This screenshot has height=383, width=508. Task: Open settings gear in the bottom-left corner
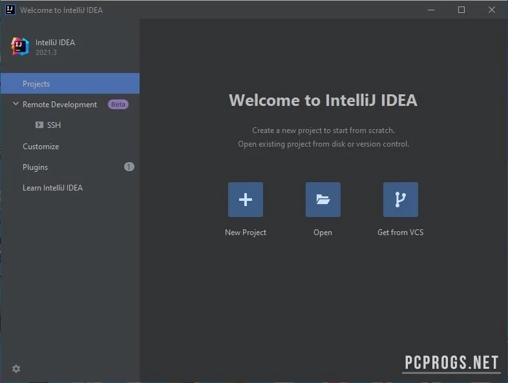(x=16, y=369)
